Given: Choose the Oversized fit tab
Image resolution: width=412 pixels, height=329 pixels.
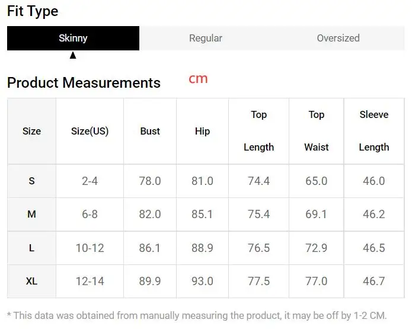Looking at the screenshot, I should (x=338, y=39).
